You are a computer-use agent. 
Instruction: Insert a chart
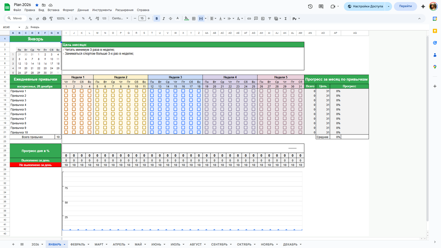pyautogui.click(x=262, y=18)
